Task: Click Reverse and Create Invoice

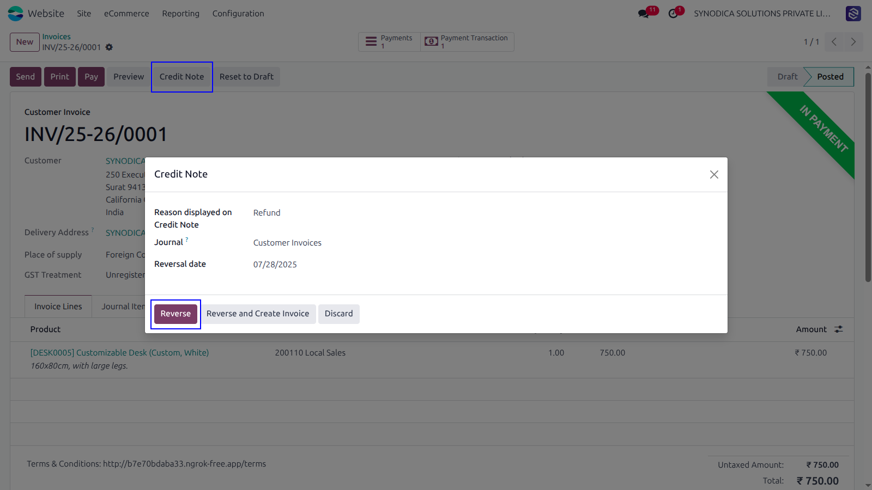Action: click(x=258, y=314)
